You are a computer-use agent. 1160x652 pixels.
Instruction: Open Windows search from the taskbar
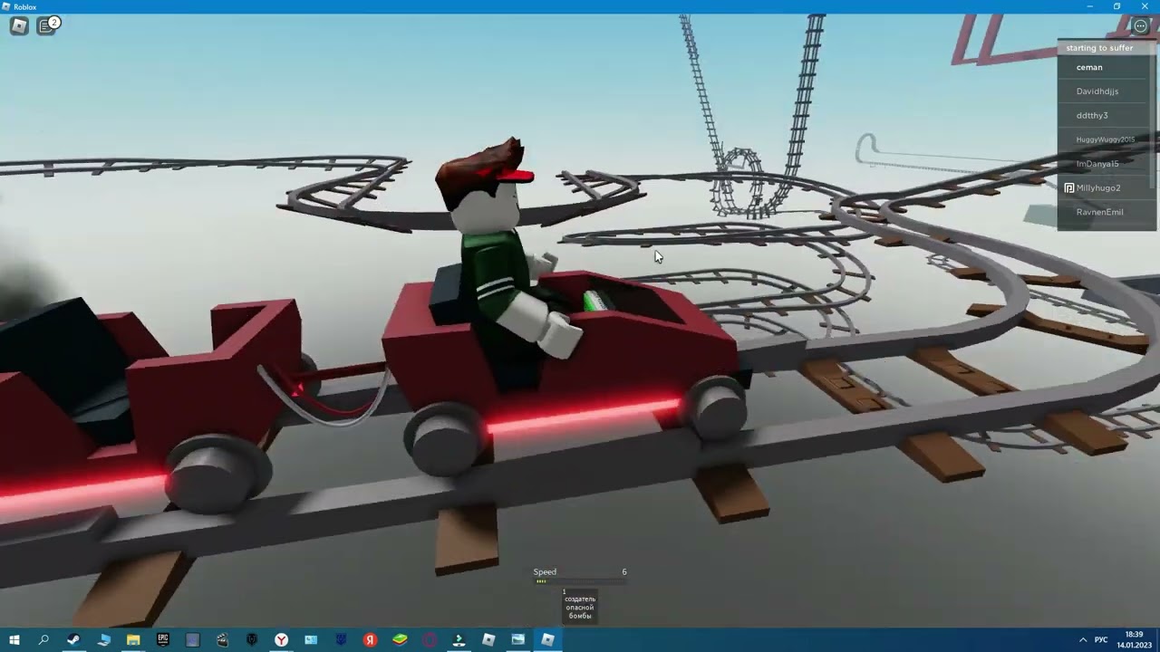[x=43, y=639]
